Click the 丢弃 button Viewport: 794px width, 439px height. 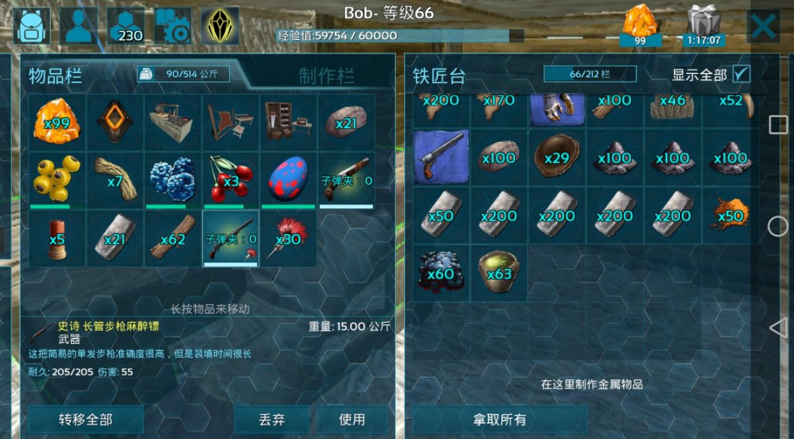click(272, 419)
